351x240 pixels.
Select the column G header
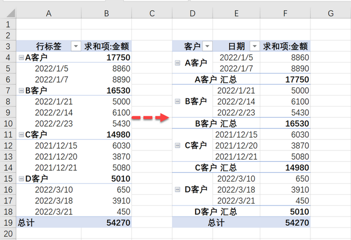click(x=330, y=14)
